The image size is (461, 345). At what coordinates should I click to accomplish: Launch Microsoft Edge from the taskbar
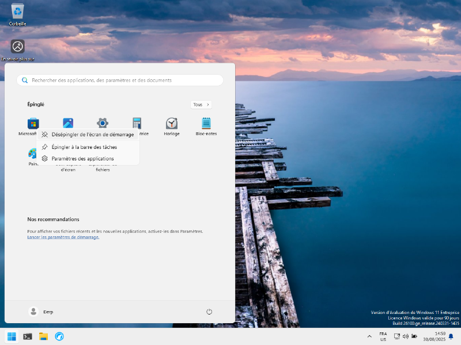tap(59, 336)
